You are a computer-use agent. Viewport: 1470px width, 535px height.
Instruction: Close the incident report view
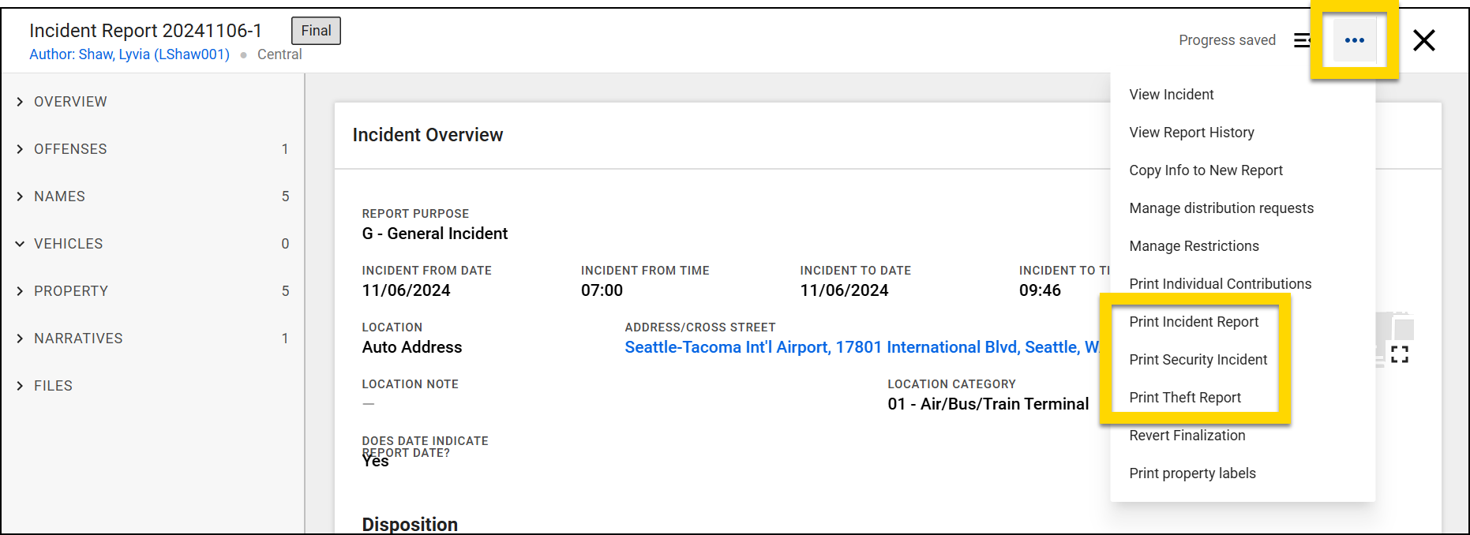[x=1423, y=40]
